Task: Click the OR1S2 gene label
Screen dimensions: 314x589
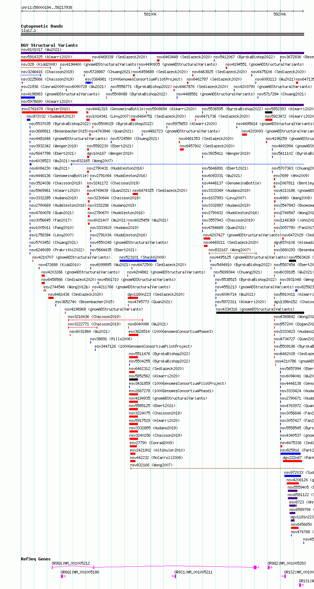Action: pos(299,572)
